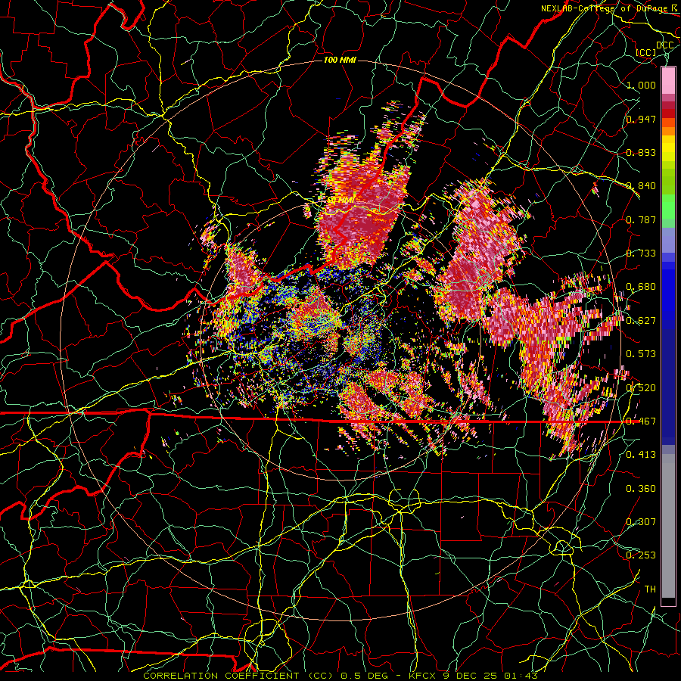681x681 pixels.
Task: Click the 1.000 value on color scale
Action: point(641,85)
